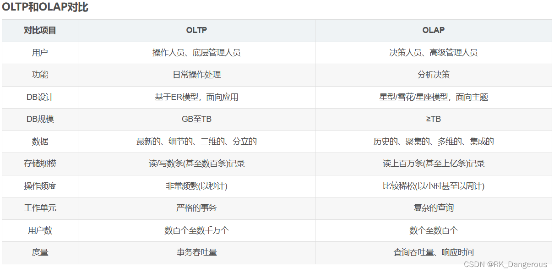554x273 pixels.
Task: Select the '对比项目' column header
Action: pyautogui.click(x=40, y=31)
